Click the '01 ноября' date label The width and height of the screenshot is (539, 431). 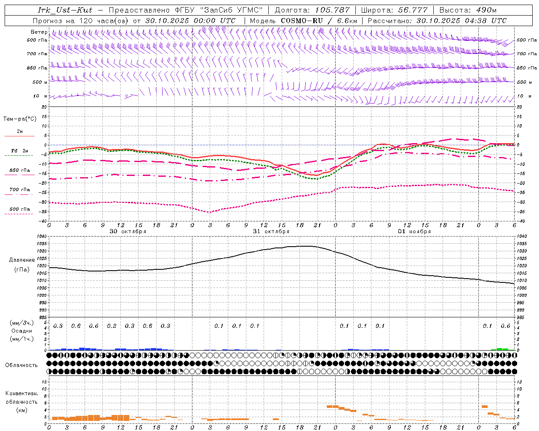pos(414,231)
